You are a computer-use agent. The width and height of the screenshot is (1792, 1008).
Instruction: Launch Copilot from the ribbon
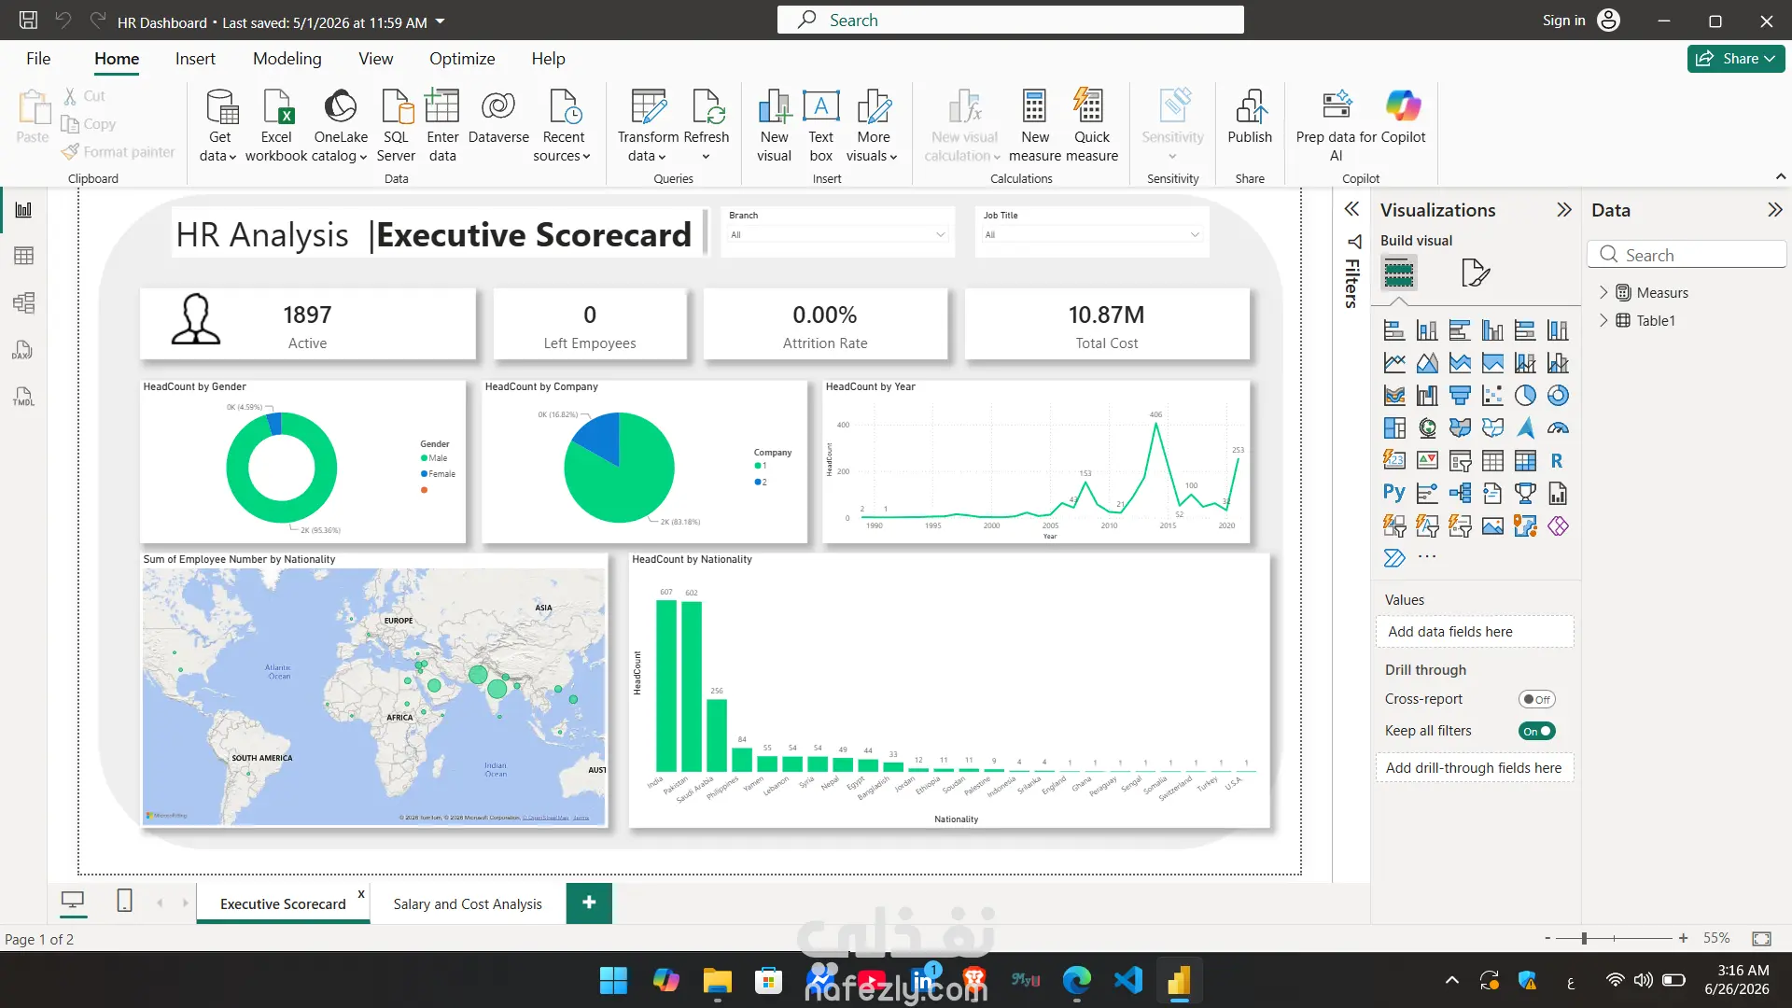(1403, 118)
